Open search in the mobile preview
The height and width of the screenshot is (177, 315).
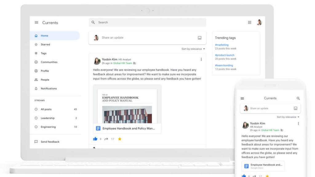pyautogui.click(x=298, y=98)
